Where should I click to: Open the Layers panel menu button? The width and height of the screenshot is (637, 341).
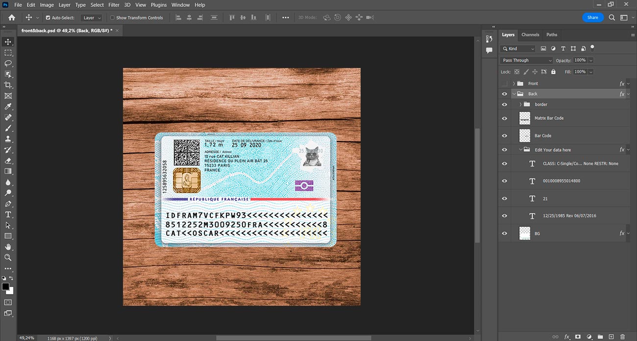click(x=633, y=35)
